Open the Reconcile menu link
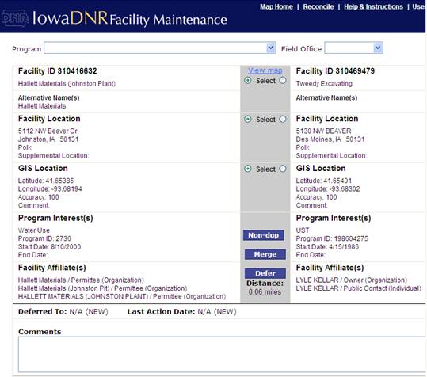 coord(318,6)
